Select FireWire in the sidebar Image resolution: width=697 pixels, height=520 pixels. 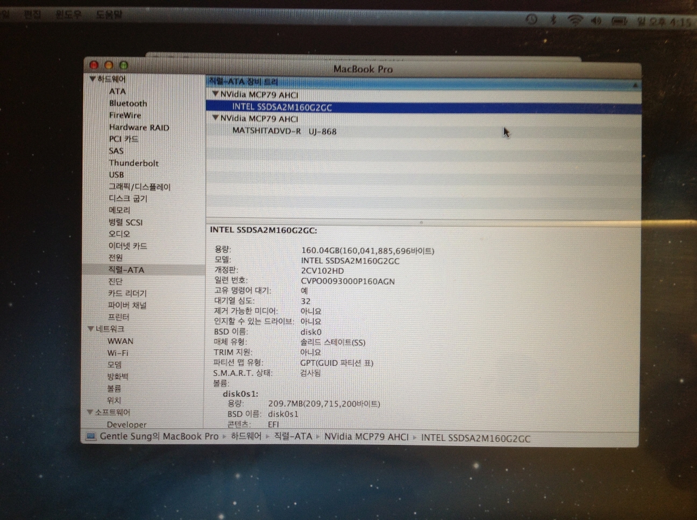click(x=125, y=115)
